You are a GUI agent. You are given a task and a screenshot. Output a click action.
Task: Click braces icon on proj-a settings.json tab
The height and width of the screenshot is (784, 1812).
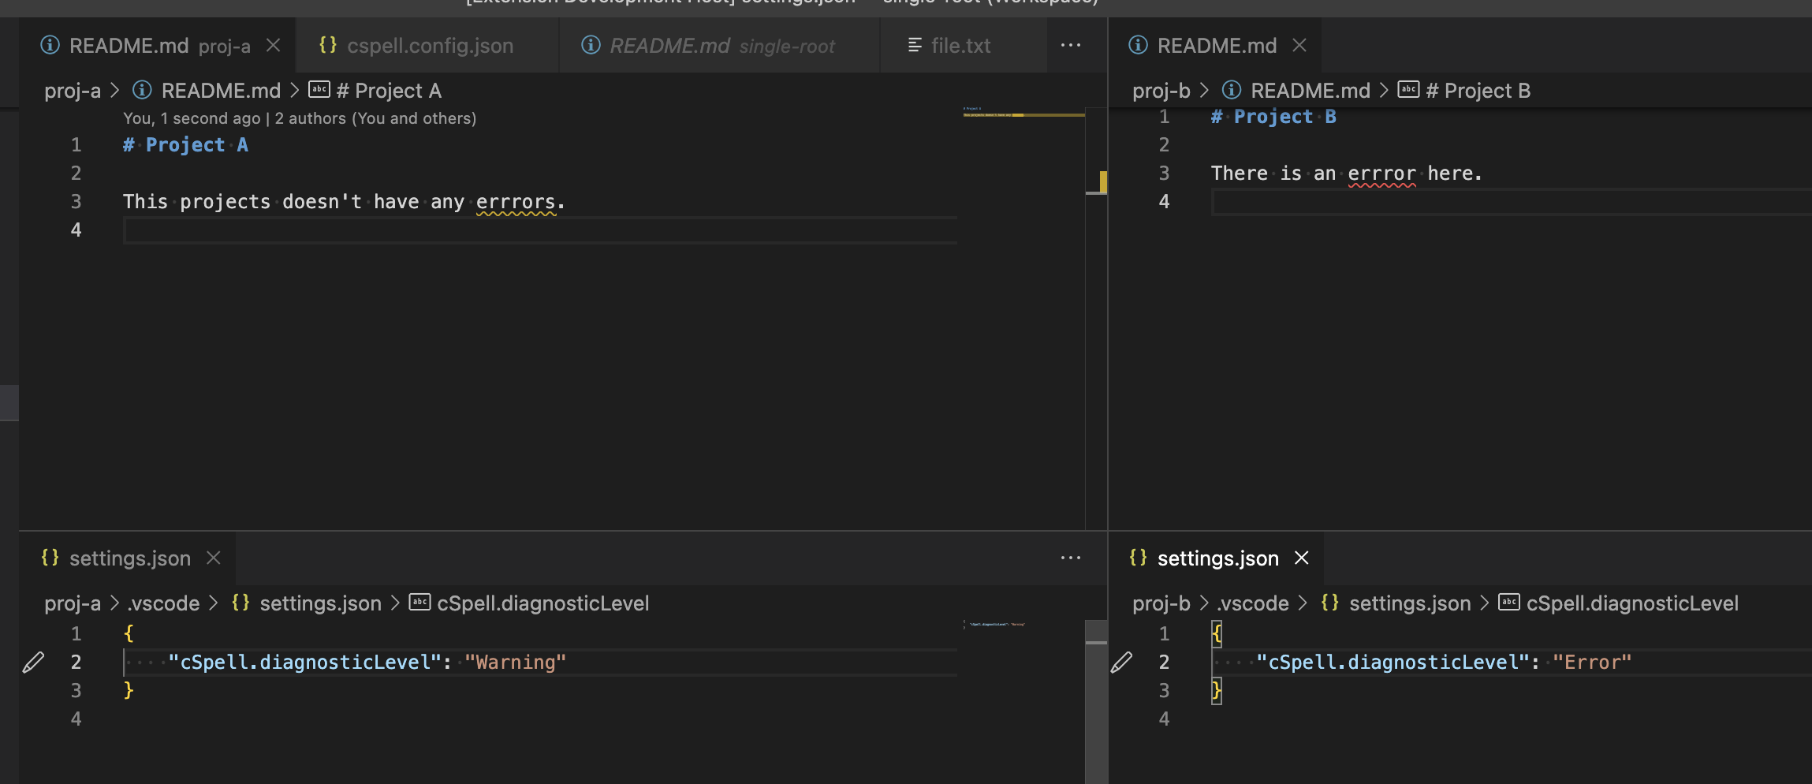(50, 558)
